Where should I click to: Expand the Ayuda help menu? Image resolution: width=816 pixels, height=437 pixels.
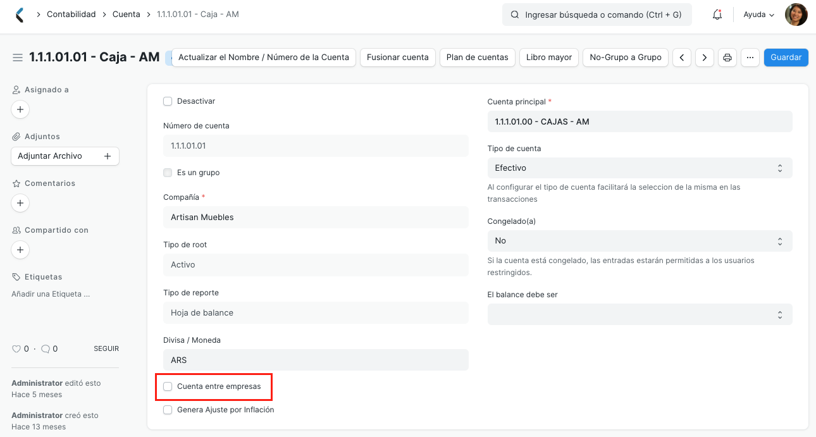(758, 15)
